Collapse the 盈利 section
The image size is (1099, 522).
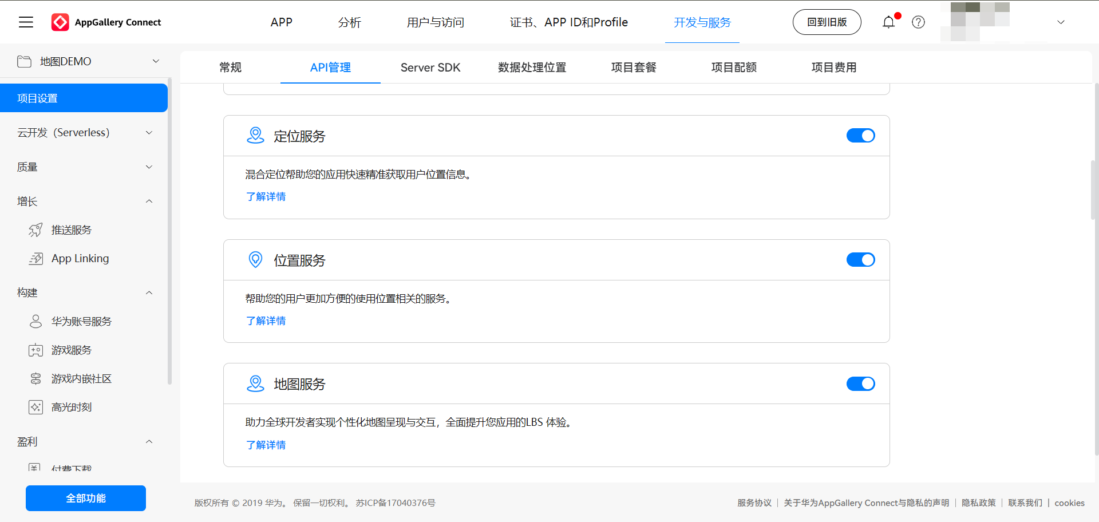149,442
